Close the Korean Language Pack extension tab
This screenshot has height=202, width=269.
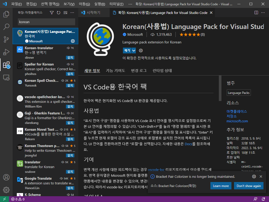tap(211, 13)
